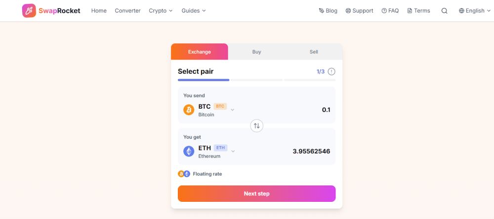This screenshot has width=494, height=219.
Task: Click the SwapRocket rocket logo icon
Action: tap(29, 11)
